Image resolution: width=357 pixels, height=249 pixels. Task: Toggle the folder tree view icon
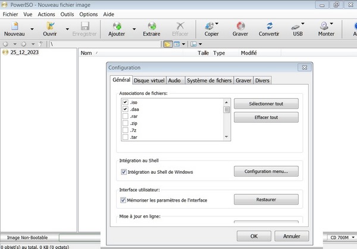point(168,44)
